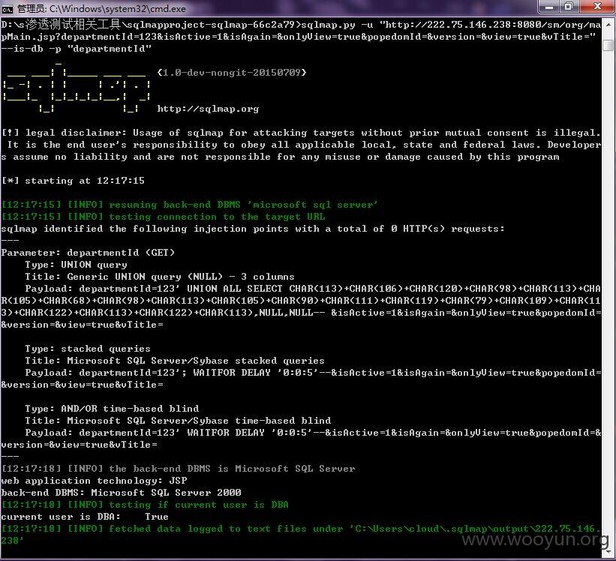Click 'testing if current user is DBA' line

pyautogui.click(x=145, y=505)
